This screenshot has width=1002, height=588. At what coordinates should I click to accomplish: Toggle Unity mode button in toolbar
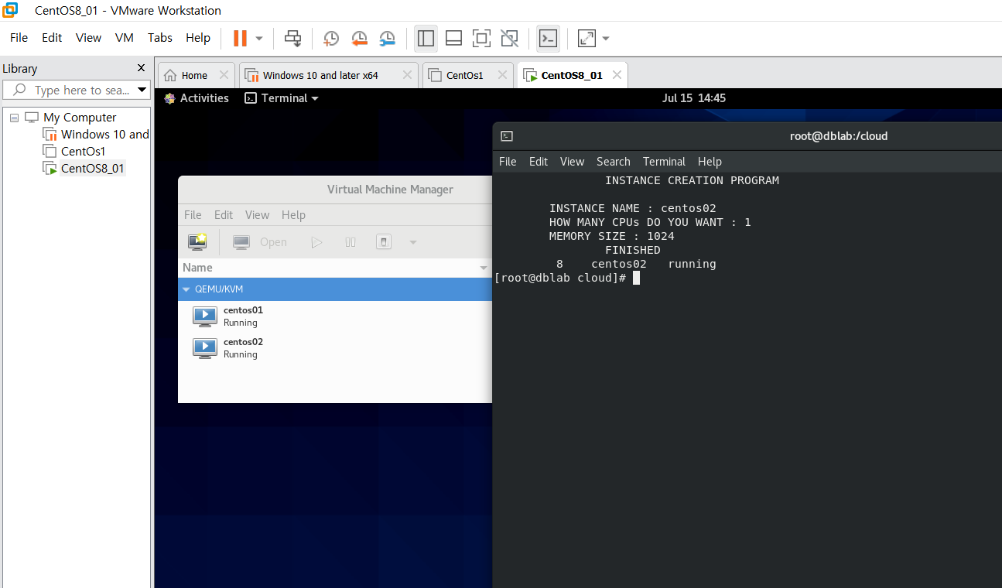(509, 38)
